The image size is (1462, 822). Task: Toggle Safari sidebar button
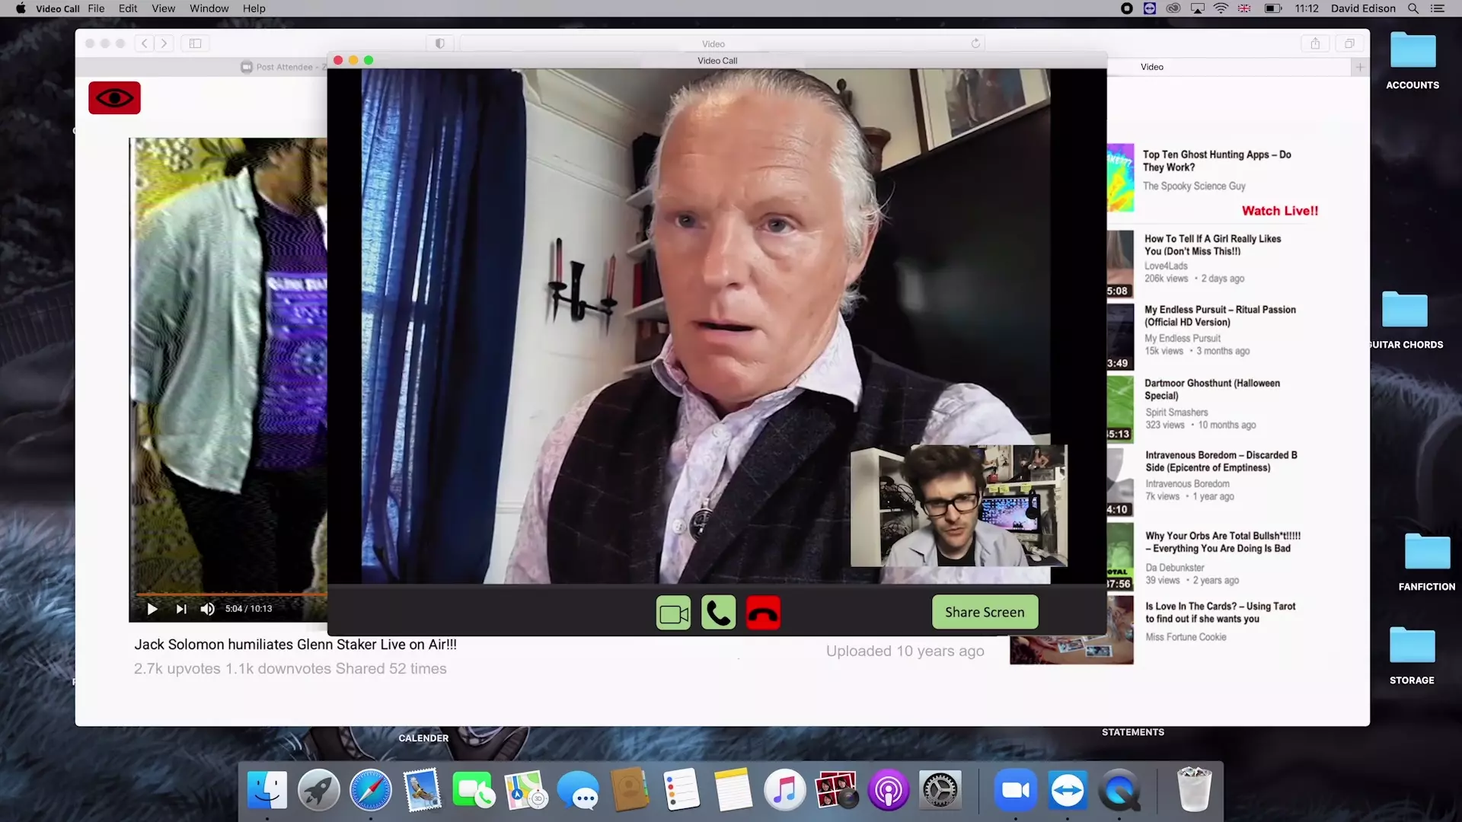pyautogui.click(x=195, y=43)
